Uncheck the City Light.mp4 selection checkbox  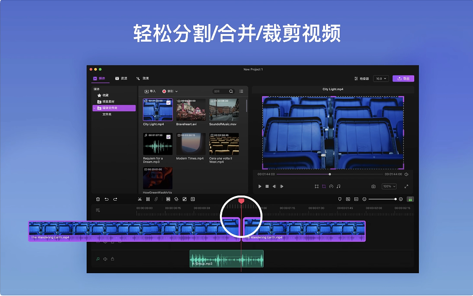coord(168,103)
